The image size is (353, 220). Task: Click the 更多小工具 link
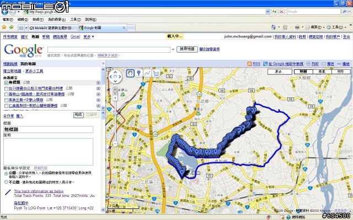click(34, 71)
